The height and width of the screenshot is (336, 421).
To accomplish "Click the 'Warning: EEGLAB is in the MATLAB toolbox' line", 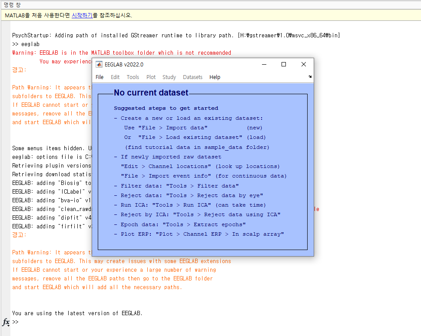I will click(x=122, y=53).
